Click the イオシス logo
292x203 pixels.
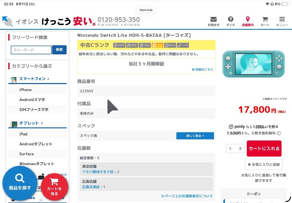pyautogui.click(x=20, y=21)
